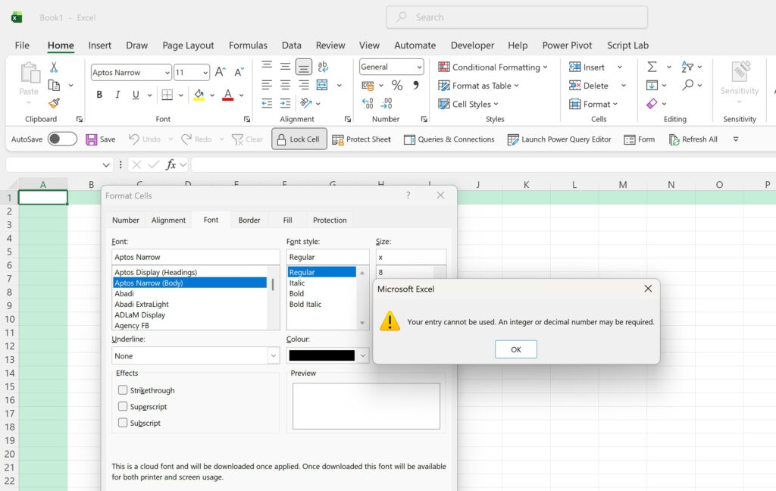Apply Percent Style number format
Image resolution: width=776 pixels, height=491 pixels.
click(x=396, y=86)
